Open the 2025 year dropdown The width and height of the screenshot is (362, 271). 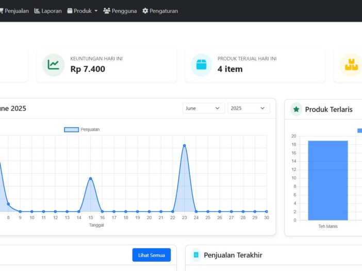pyautogui.click(x=249, y=108)
